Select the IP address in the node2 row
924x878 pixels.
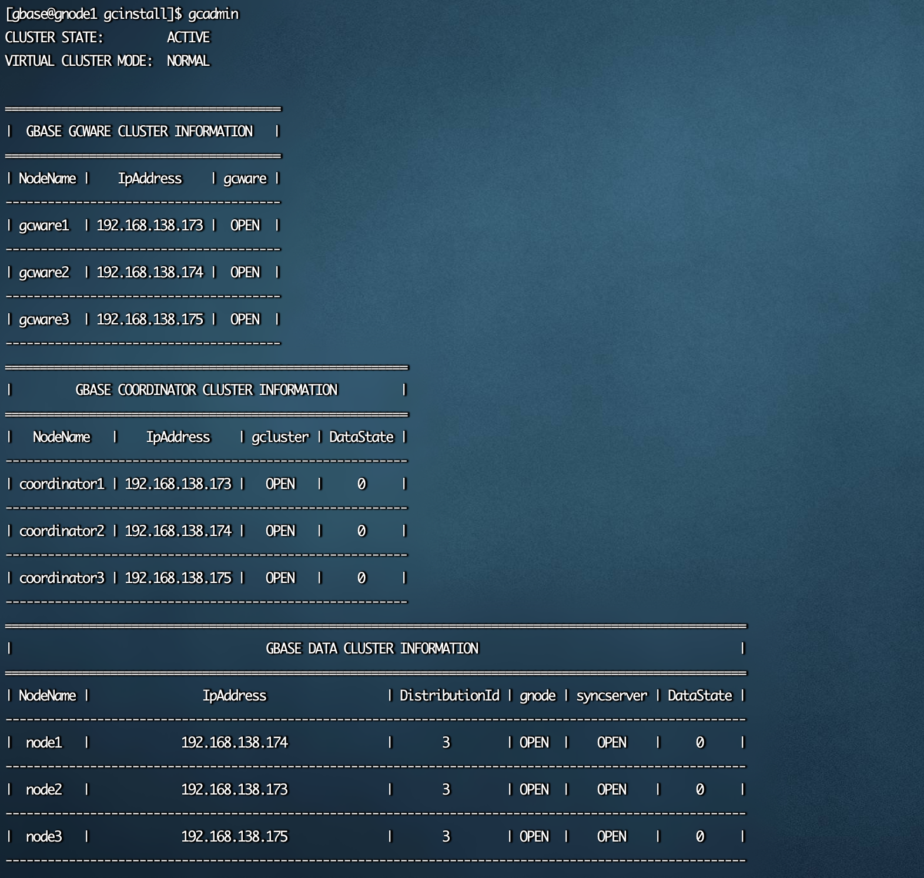(x=235, y=790)
